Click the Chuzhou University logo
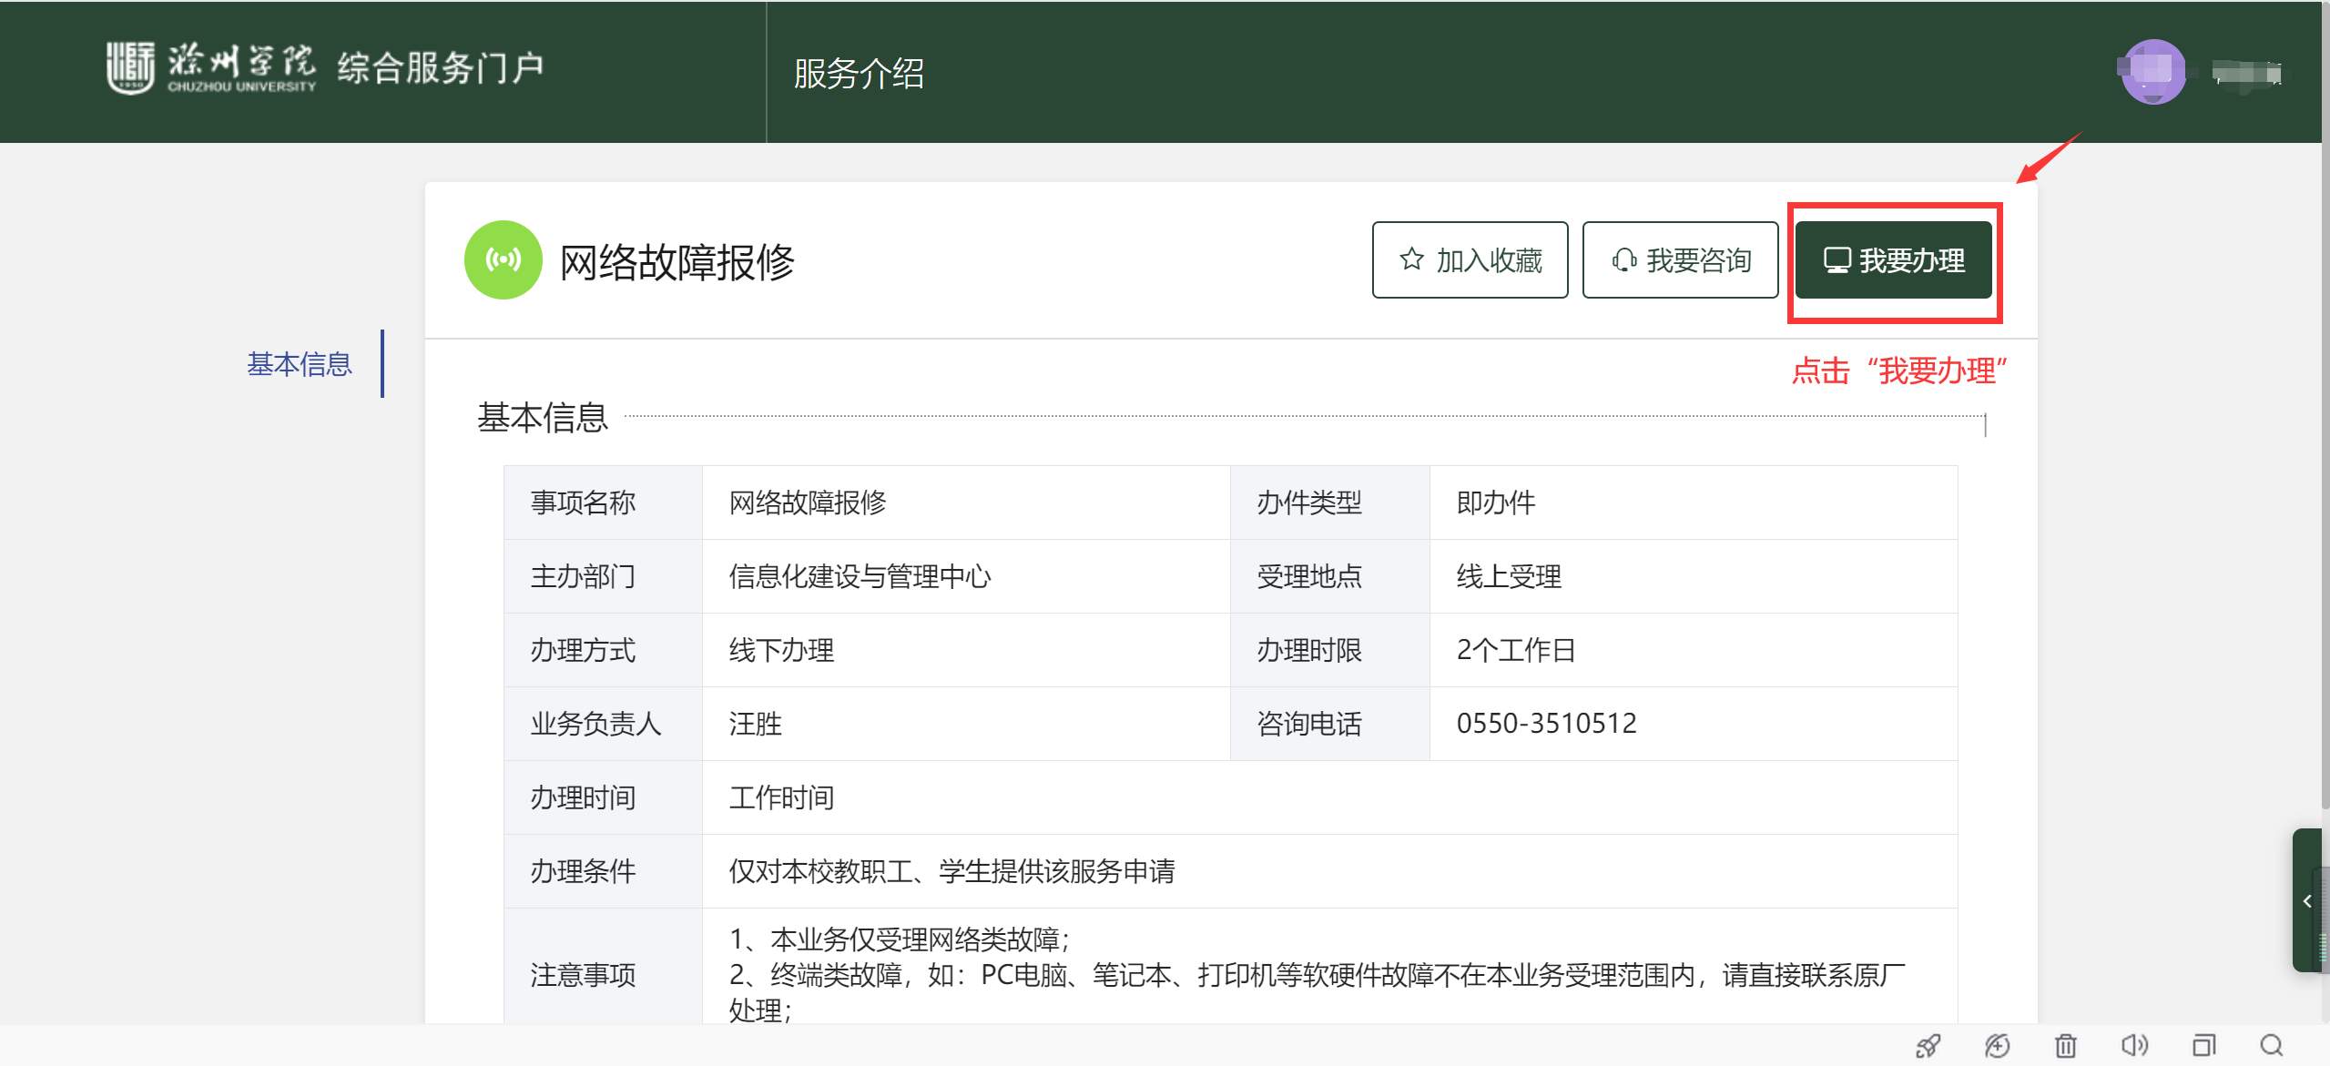Screen dimensions: 2330x1066 click(211, 68)
